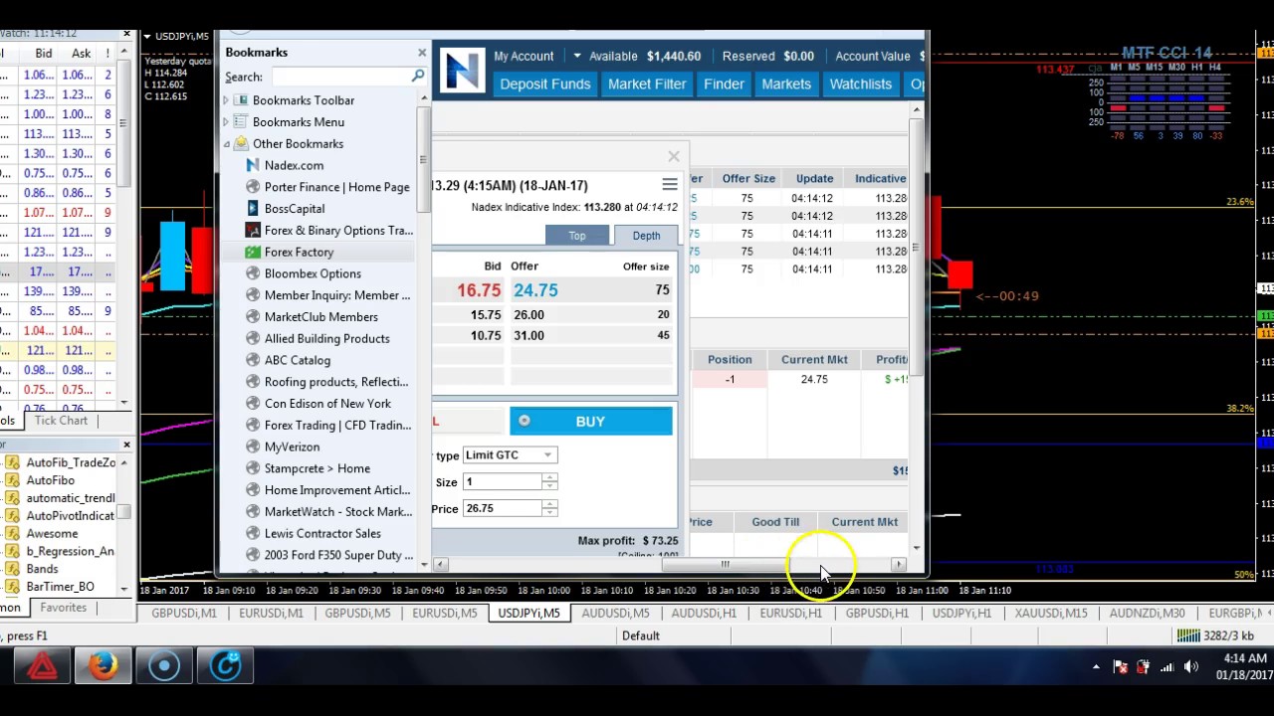
Task: Open the Market Filter button
Action: (x=647, y=85)
